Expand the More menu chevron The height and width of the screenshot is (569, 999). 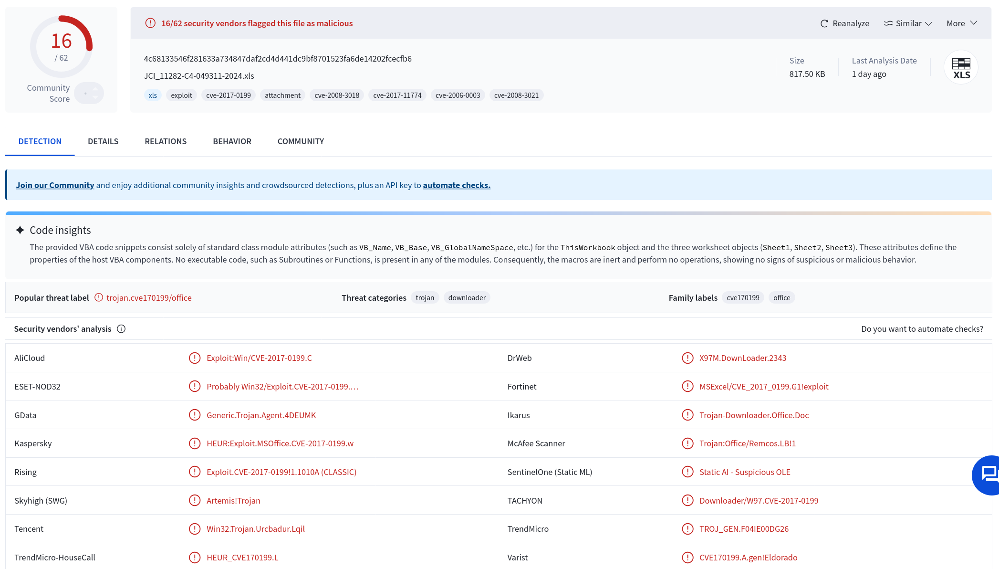pos(974,23)
